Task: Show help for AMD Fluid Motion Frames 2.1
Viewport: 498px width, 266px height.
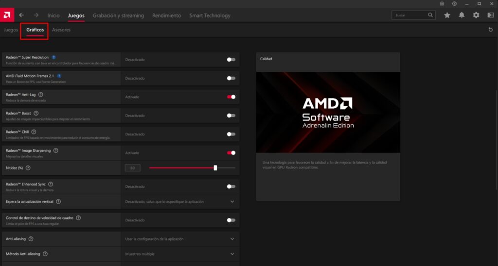Action: tap(59, 76)
